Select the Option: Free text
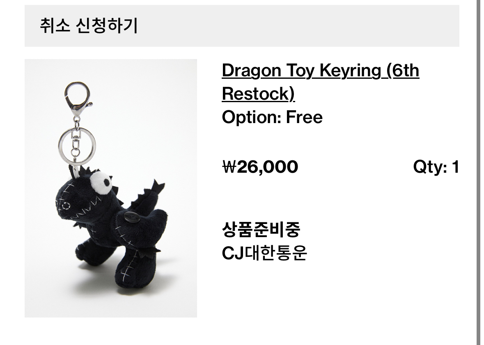484x345 pixels. coord(272,117)
